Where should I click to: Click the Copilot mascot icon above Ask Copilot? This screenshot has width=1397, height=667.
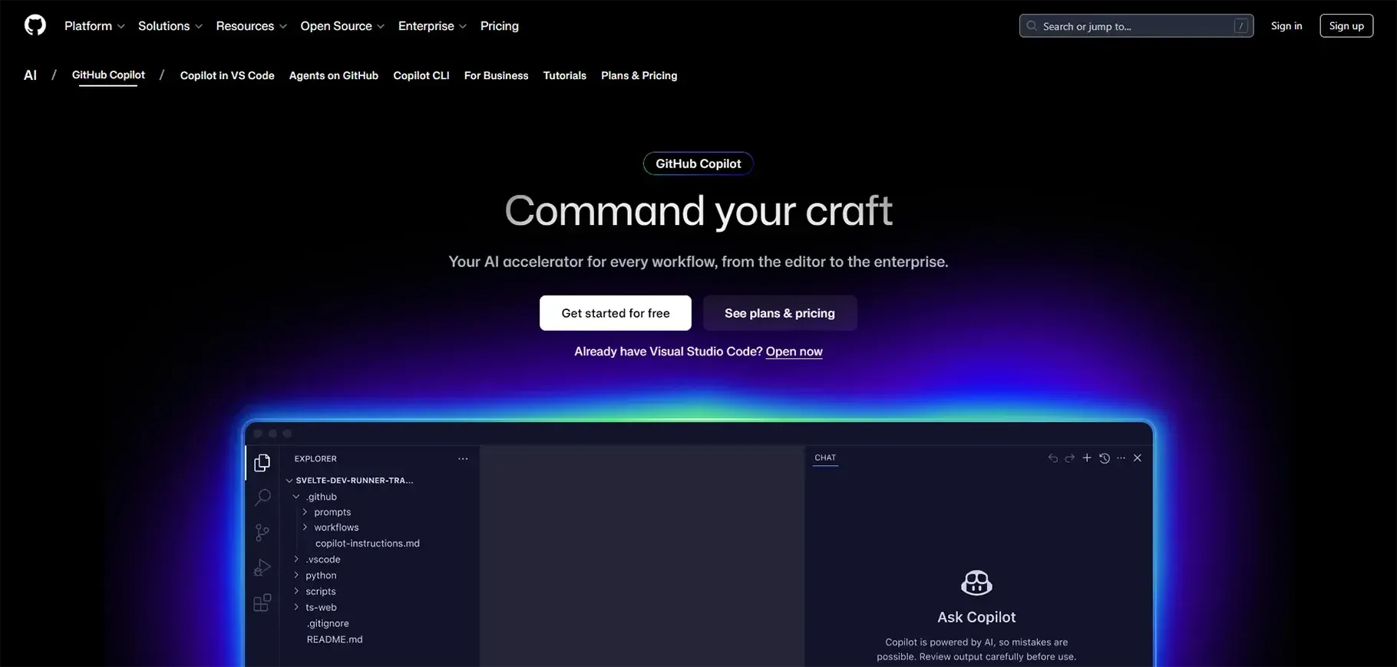point(976,583)
